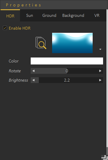This screenshot has width=108, height=160.
Task: Click the Enable HDR label text
Action: pos(20,28)
